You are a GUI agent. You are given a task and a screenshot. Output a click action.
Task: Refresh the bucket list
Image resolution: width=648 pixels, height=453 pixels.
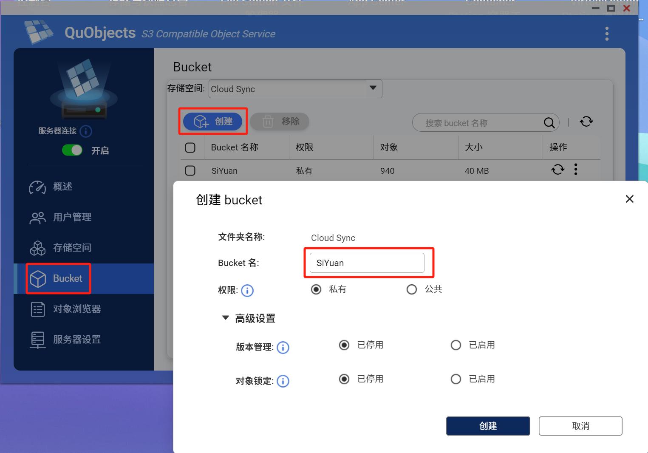click(x=586, y=122)
